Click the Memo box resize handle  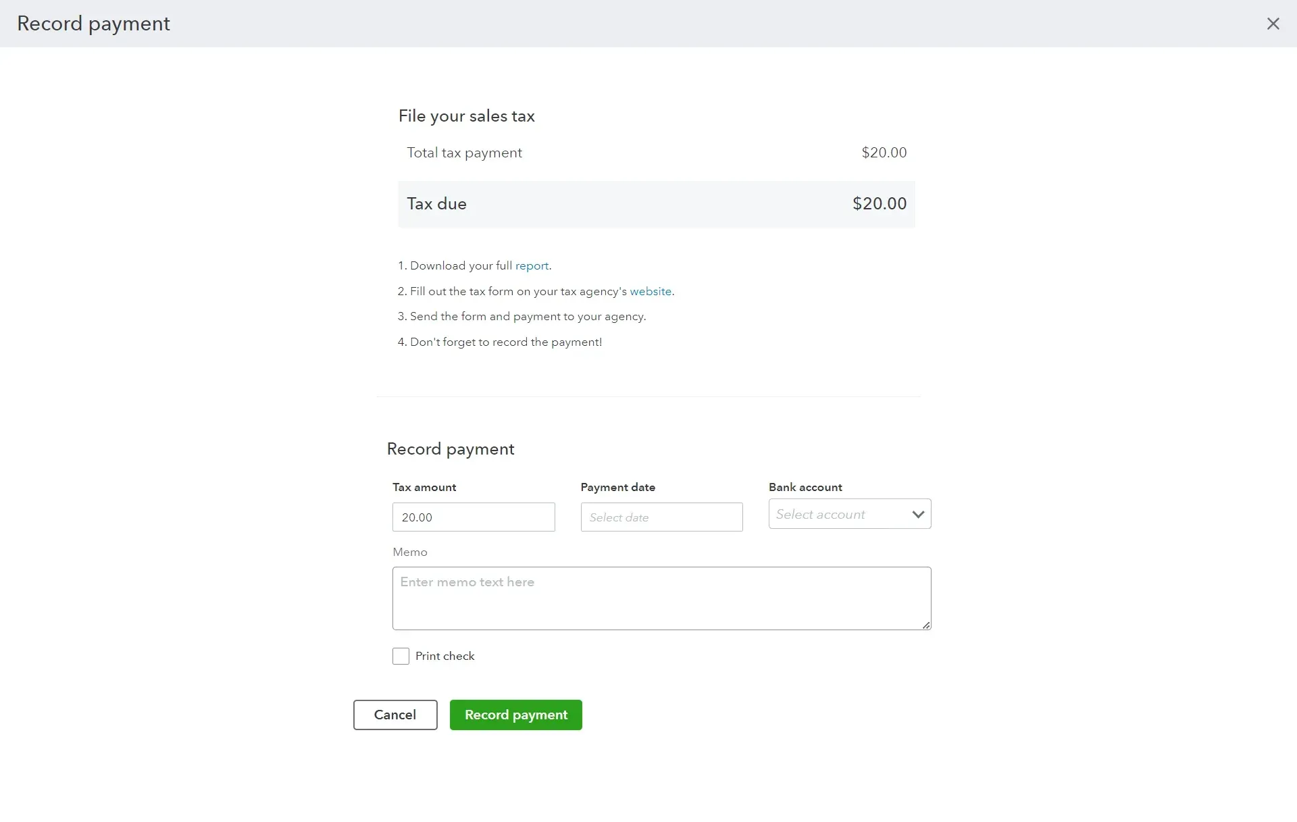[x=926, y=625]
